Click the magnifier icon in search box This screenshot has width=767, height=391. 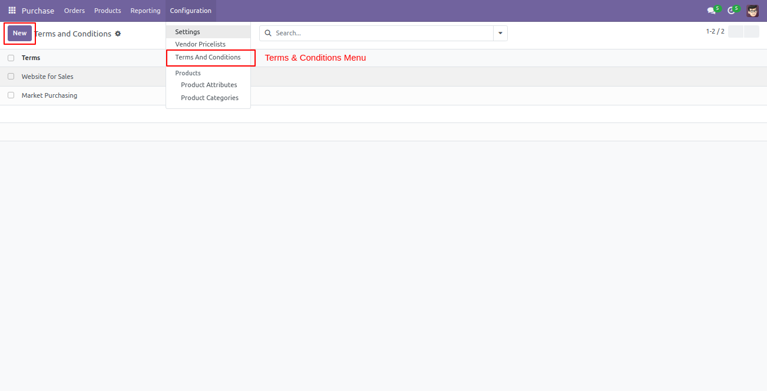click(x=268, y=33)
